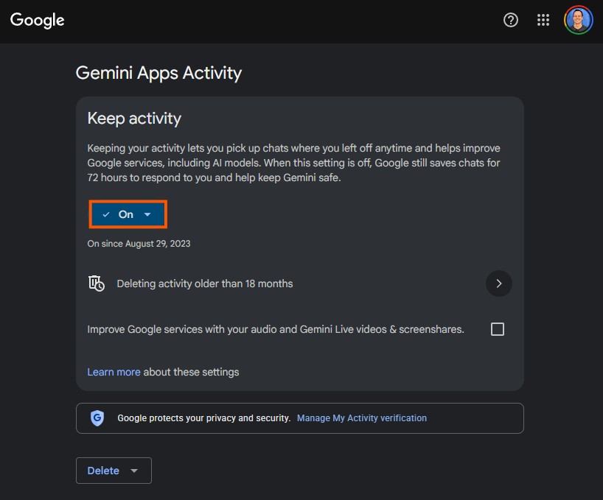
Task: Click 'Google protects your privacy and security.' text
Action: (x=203, y=418)
